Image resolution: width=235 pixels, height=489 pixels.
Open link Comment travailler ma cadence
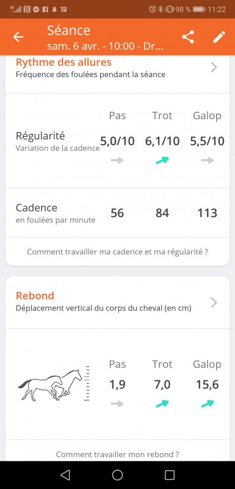117,252
